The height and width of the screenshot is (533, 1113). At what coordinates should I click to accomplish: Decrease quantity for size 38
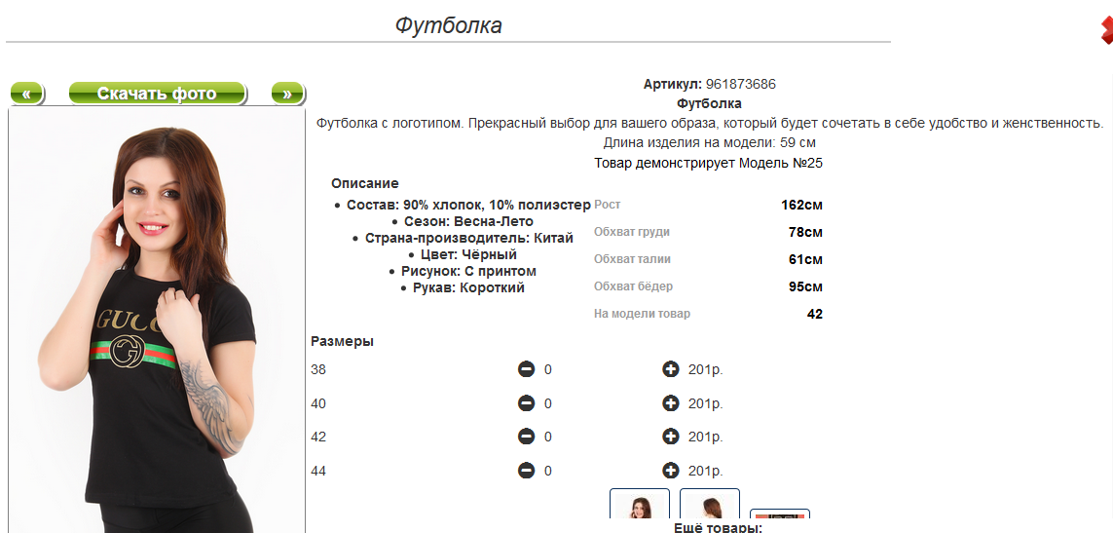click(x=526, y=369)
